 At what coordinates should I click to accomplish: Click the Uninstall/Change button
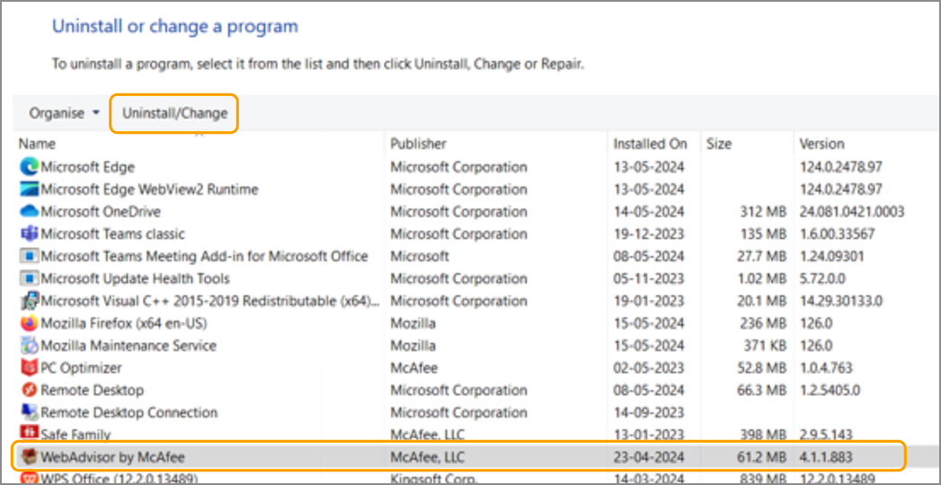coord(174,113)
